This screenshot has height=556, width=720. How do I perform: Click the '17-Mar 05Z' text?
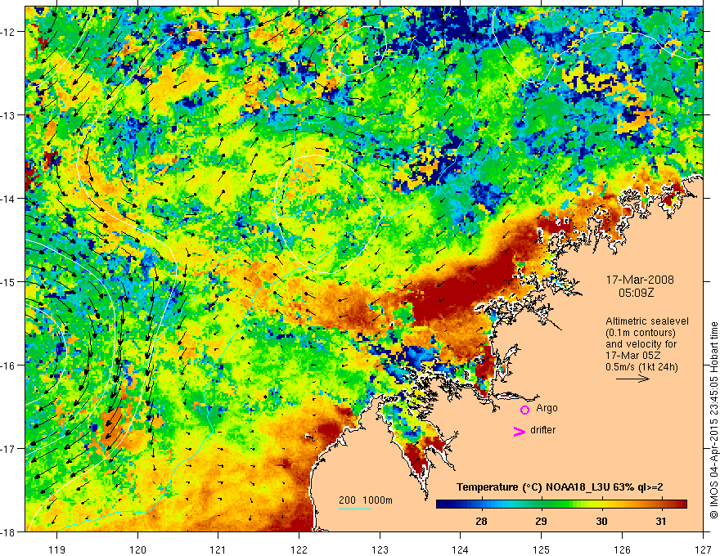pos(633,356)
